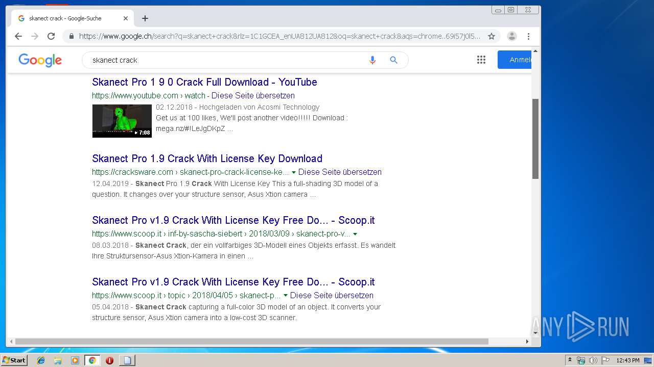
Task: View site info via the padlock icon
Action: click(x=71, y=36)
